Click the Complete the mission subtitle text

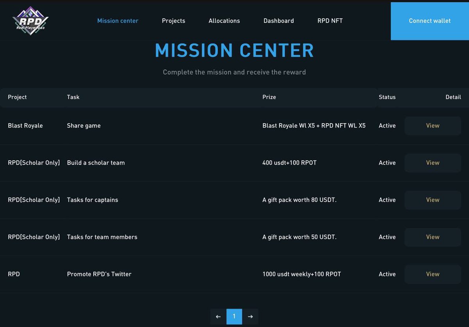(x=234, y=72)
